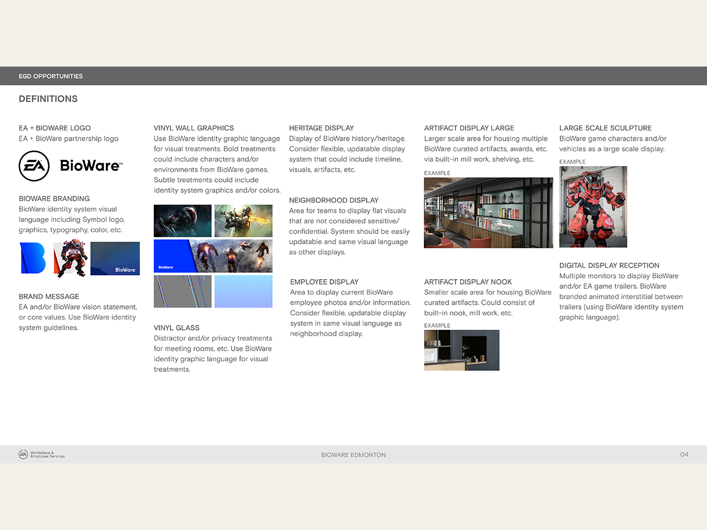Select the blue BioWare B symbol logo
The height and width of the screenshot is (530, 707).
tap(33, 258)
